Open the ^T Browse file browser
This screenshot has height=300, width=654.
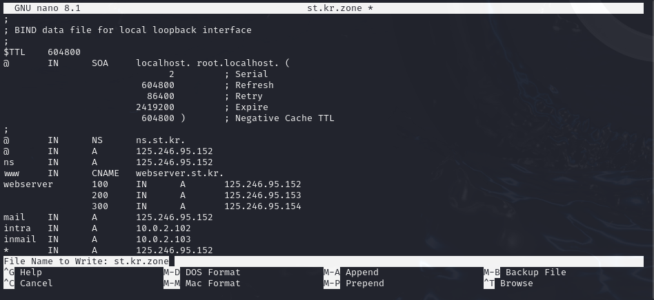(508, 283)
